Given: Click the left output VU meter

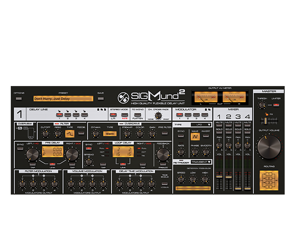Looking at the screenshot, I should (206, 97).
